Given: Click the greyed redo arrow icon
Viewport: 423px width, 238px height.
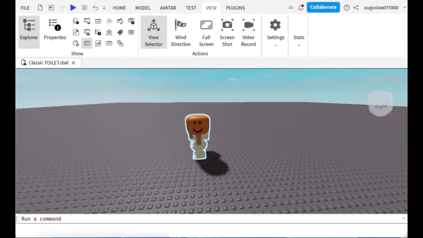Looking at the screenshot, I should click(63, 8).
